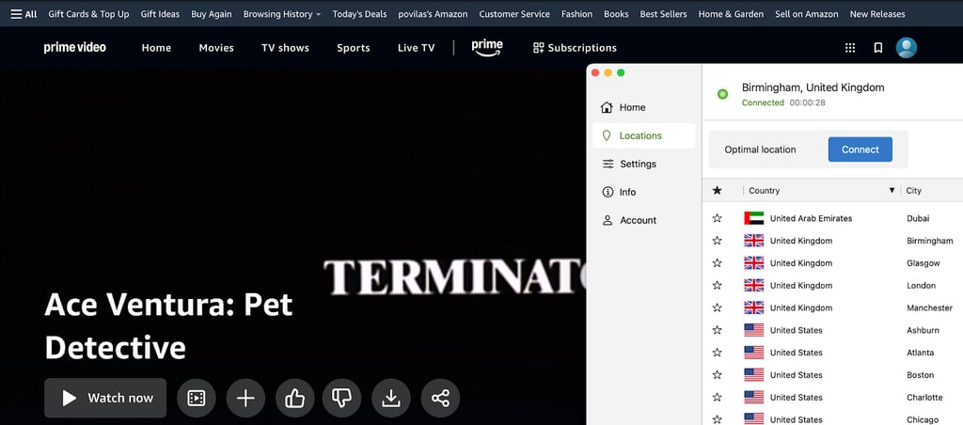Open the Sell on Amazon link
The height and width of the screenshot is (425, 963).
(x=806, y=14)
